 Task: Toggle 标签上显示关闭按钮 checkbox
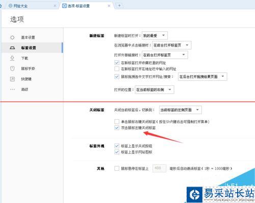click(x=117, y=146)
